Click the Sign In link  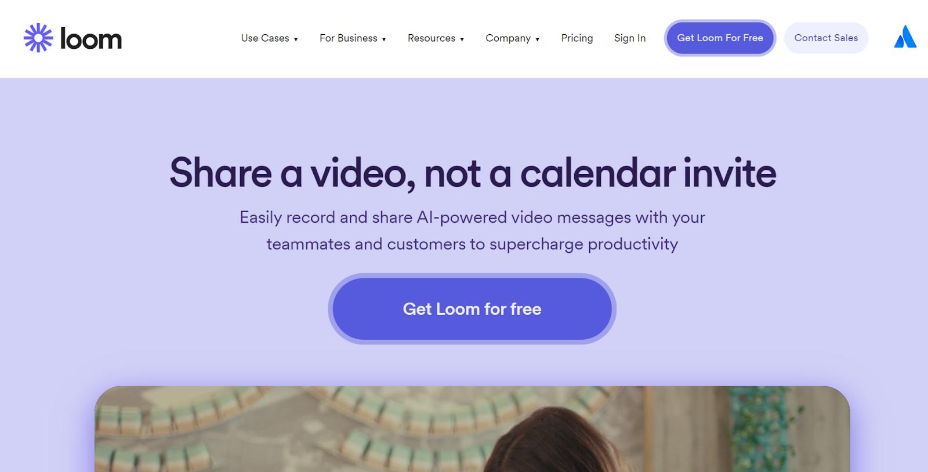coord(630,38)
